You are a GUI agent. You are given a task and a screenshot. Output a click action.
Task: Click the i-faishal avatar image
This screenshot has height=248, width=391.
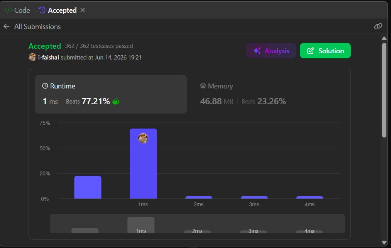coord(32,57)
